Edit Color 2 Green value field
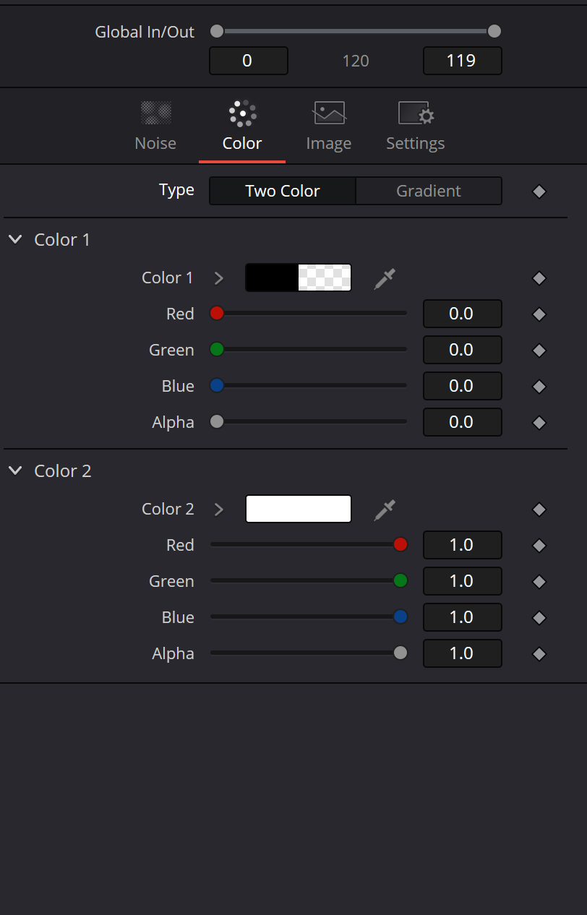Viewport: 587px width, 915px height. [462, 581]
